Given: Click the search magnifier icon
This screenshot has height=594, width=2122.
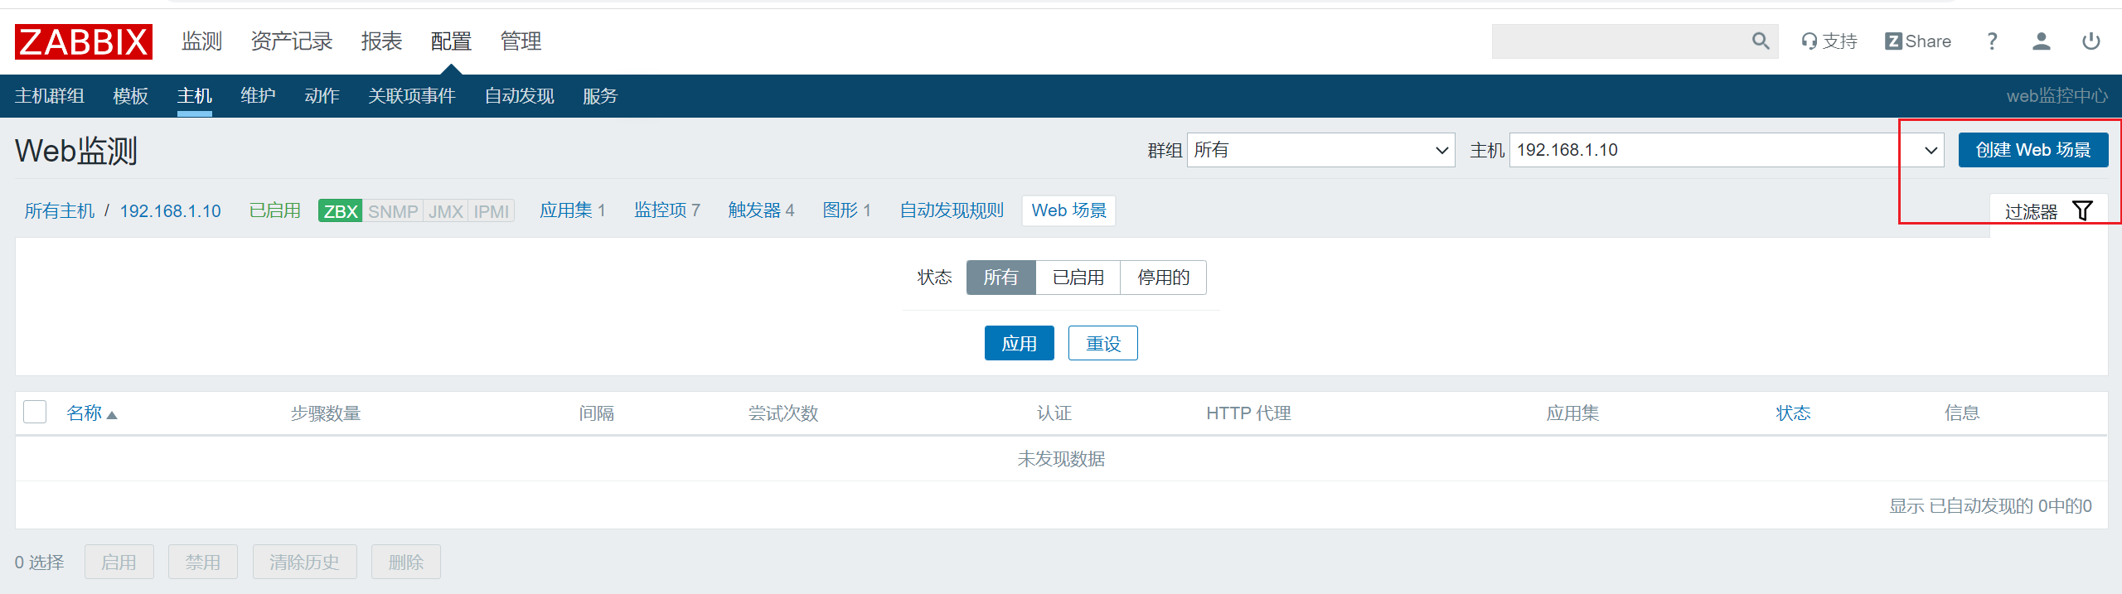Looking at the screenshot, I should click(x=1761, y=41).
